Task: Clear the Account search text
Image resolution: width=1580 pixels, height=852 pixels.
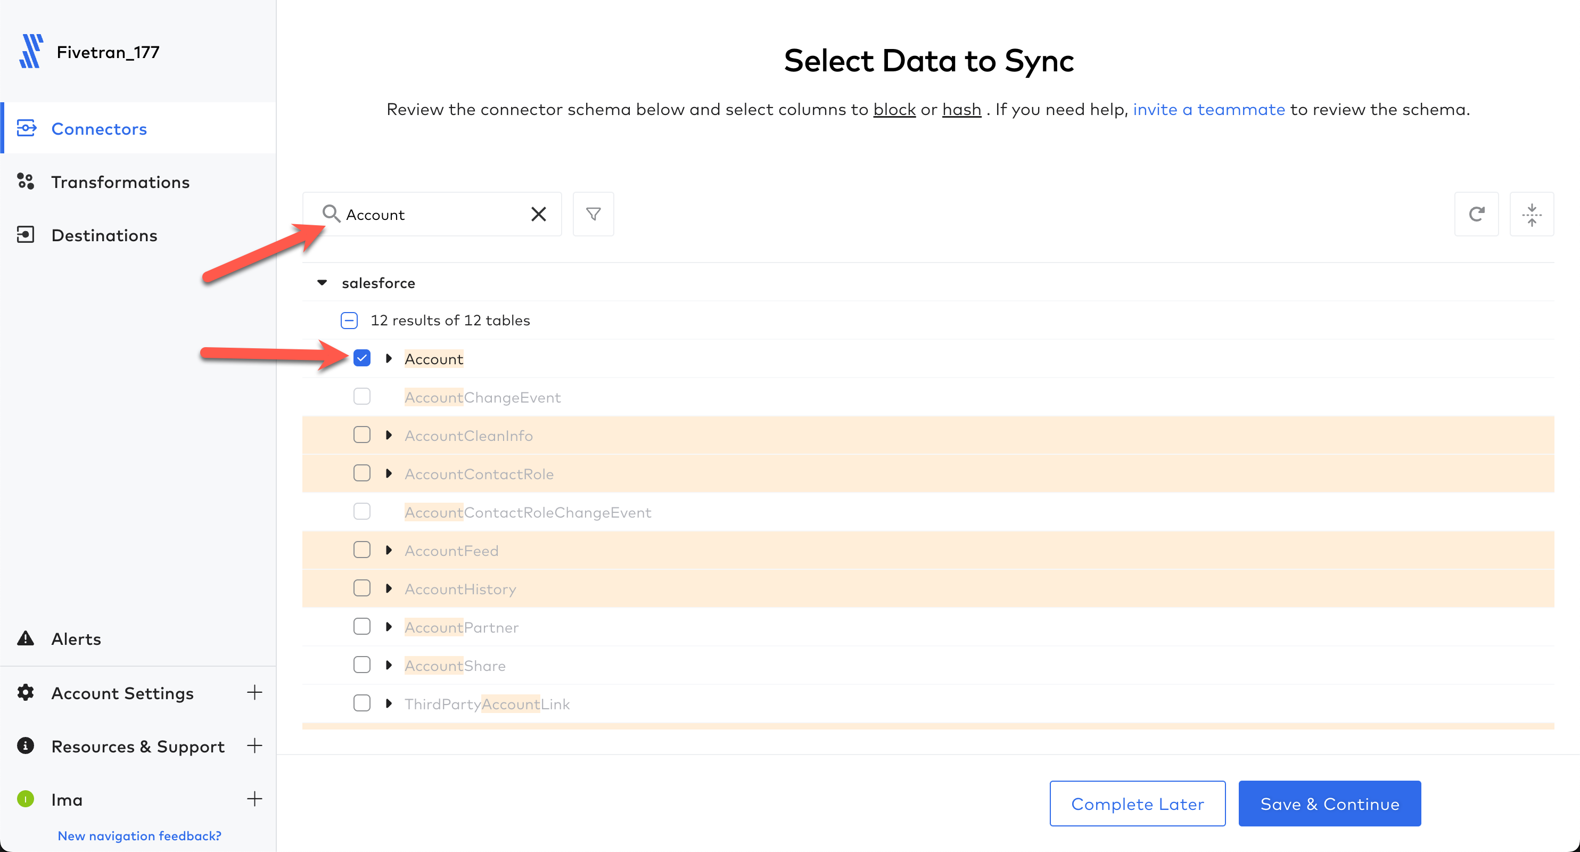Action: (x=538, y=214)
